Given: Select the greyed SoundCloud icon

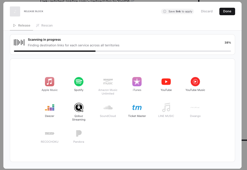Looking at the screenshot, I should point(108,107).
